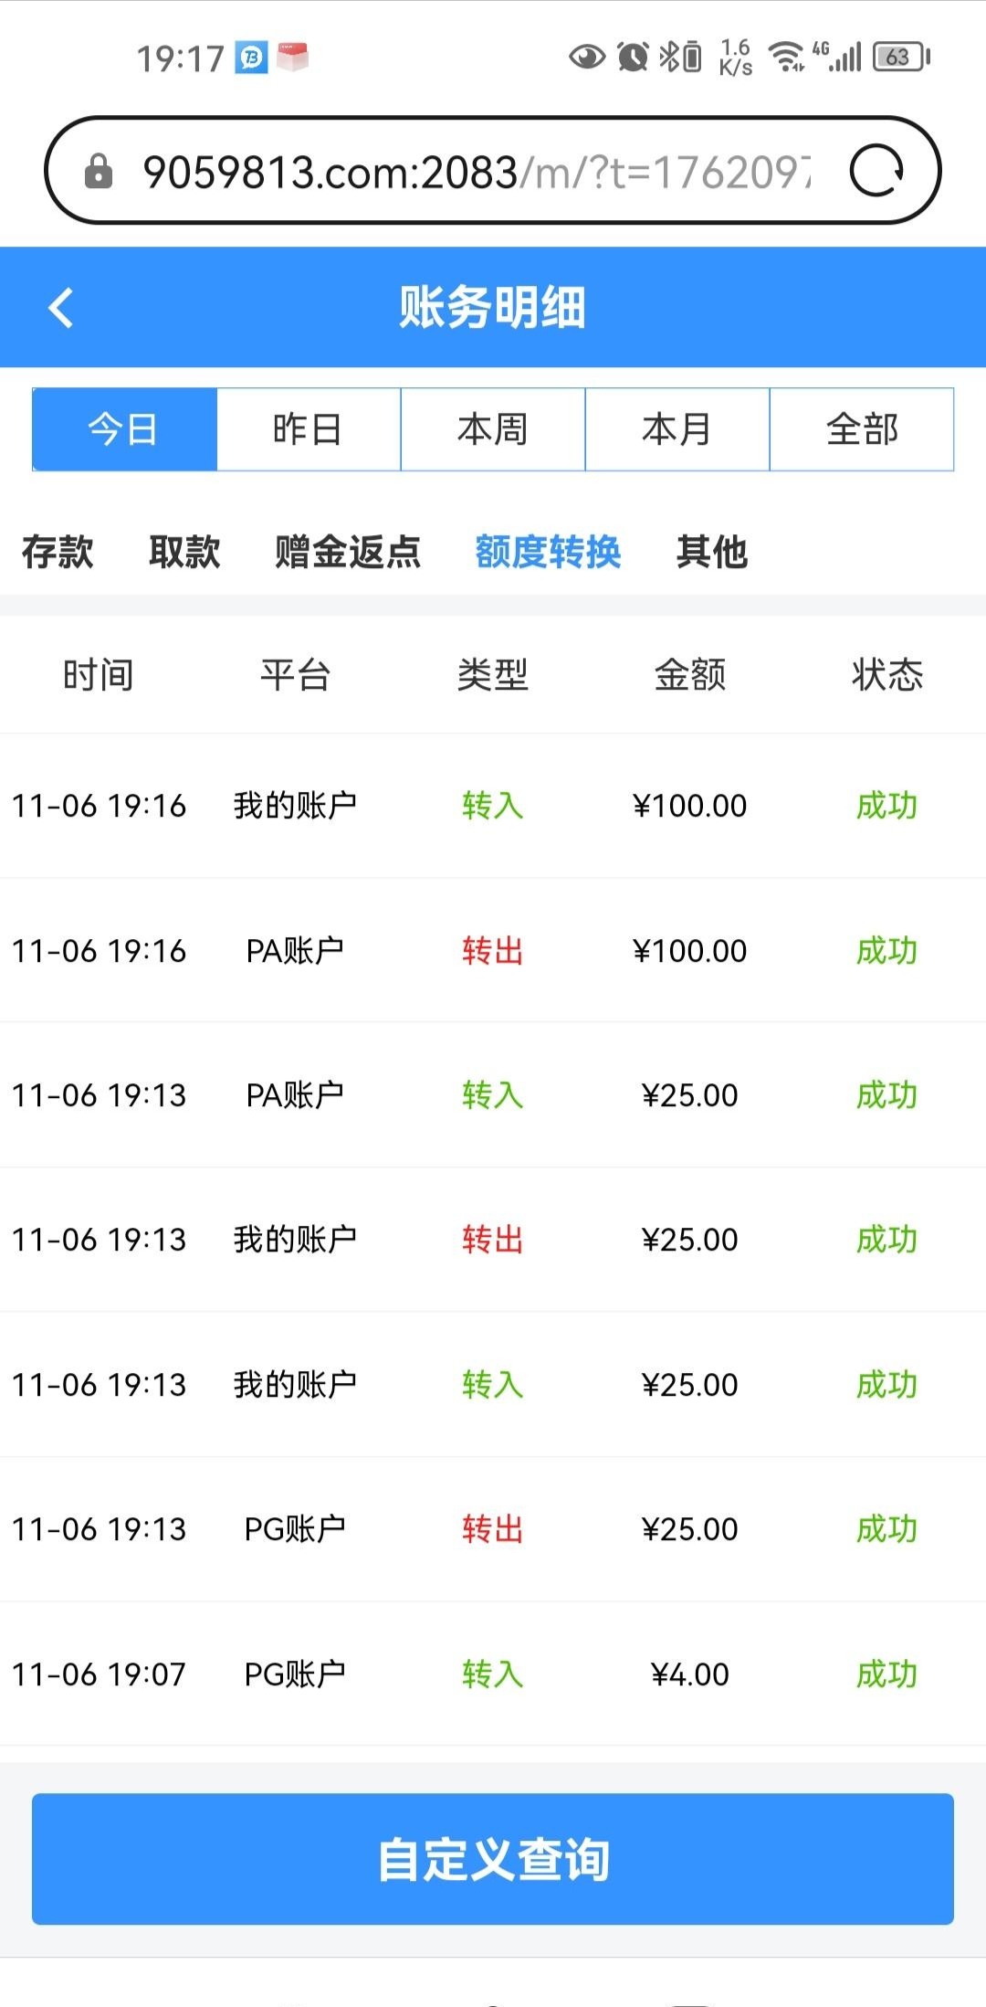Select the 额度转换 category
Screen dimensions: 986x2007
[x=548, y=553]
